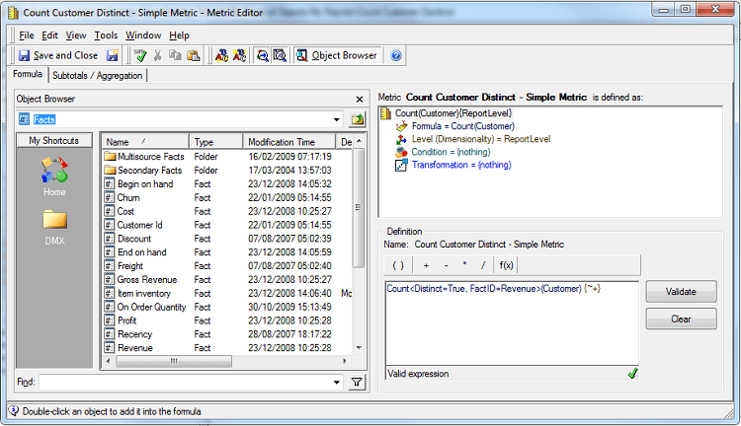
Task: Open the Help icon in the toolbar
Action: click(396, 55)
